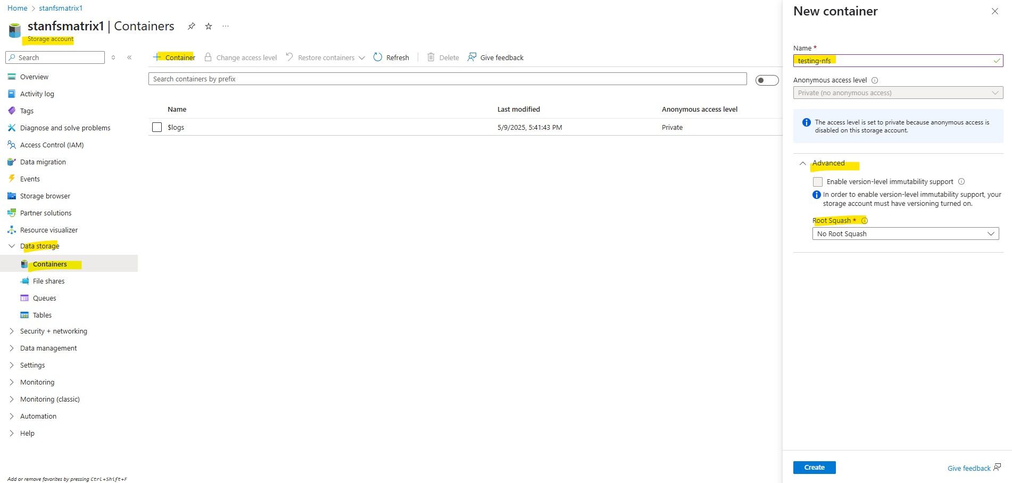Open Access Control (IAM)
The image size is (1012, 483).
click(52, 145)
